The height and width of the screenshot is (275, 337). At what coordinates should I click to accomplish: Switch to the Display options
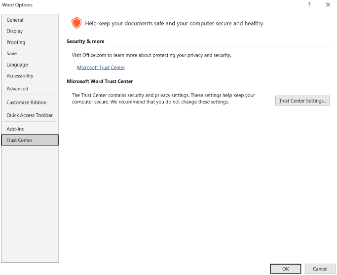(x=15, y=31)
